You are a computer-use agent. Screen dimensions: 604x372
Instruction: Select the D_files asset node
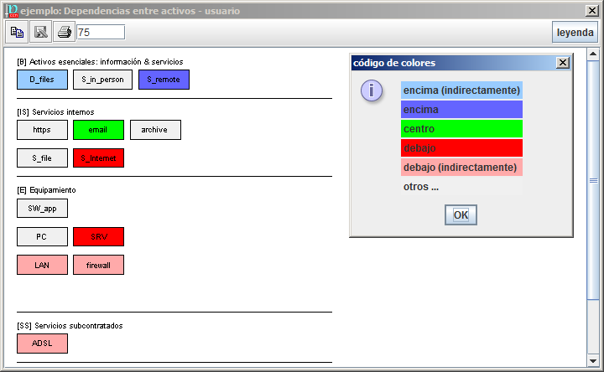42,80
